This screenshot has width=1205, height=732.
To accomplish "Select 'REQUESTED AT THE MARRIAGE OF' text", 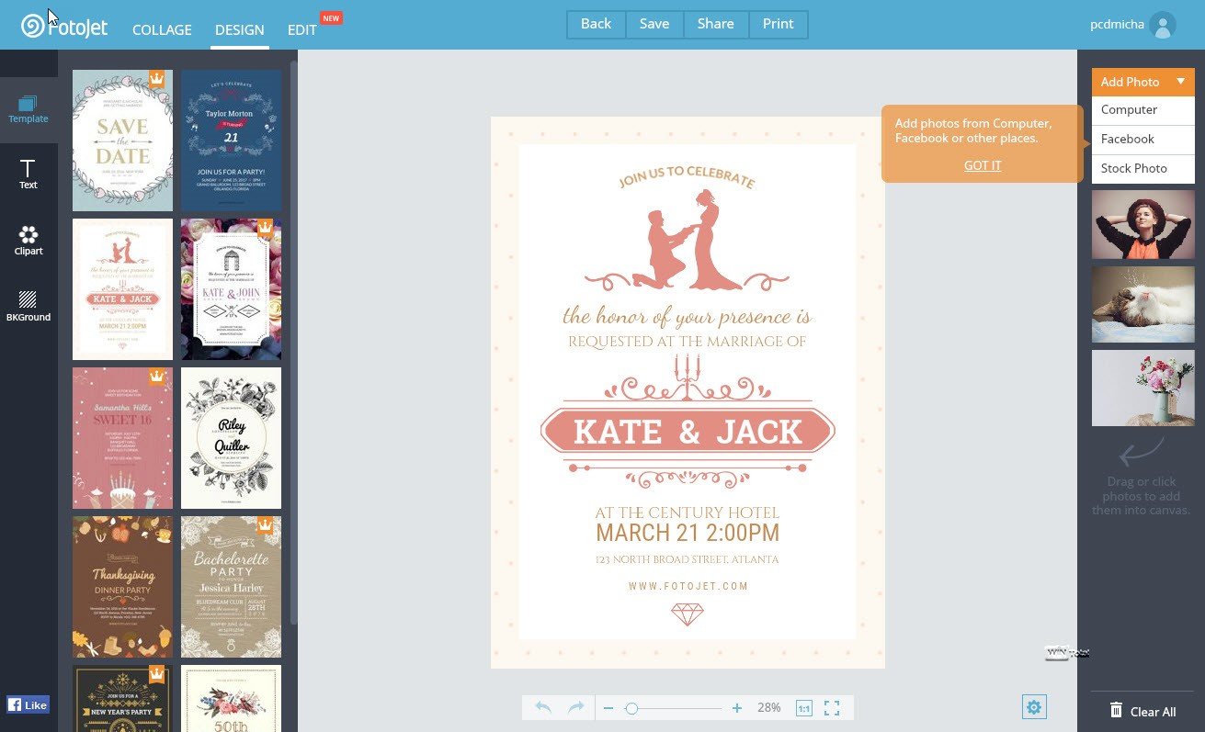I will coord(687,342).
